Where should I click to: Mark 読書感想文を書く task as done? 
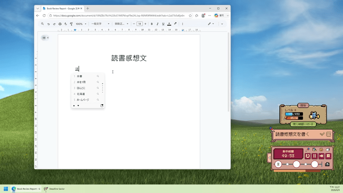click(322, 134)
